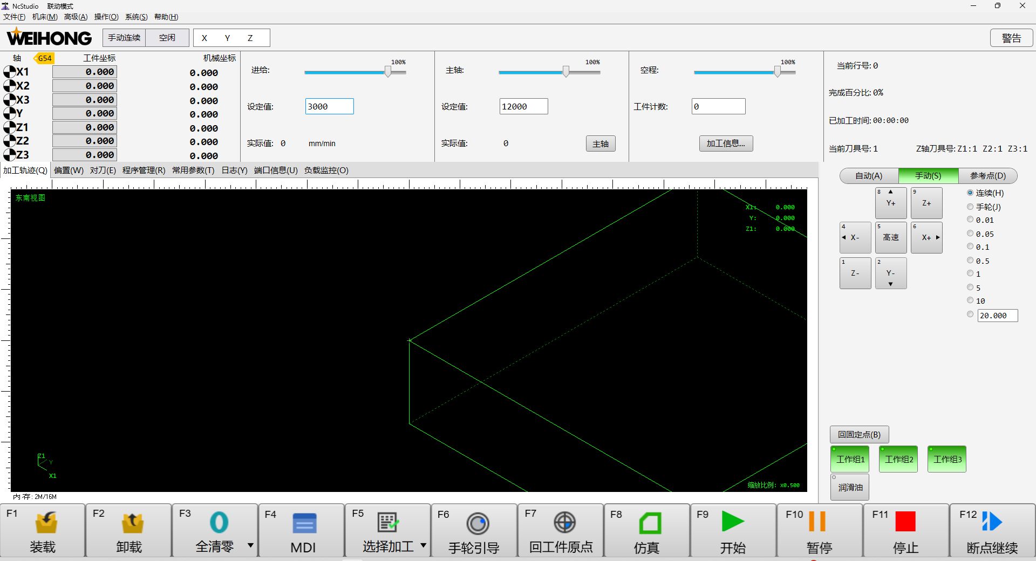Screen dimensions: 1036x561
Task: Click the F1 load (装载) icon
Action: (x=46, y=523)
